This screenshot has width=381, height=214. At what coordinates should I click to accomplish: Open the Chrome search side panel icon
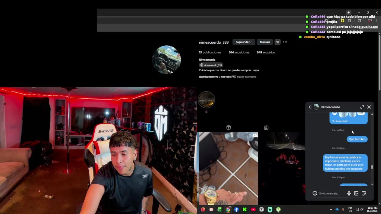coord(360,21)
